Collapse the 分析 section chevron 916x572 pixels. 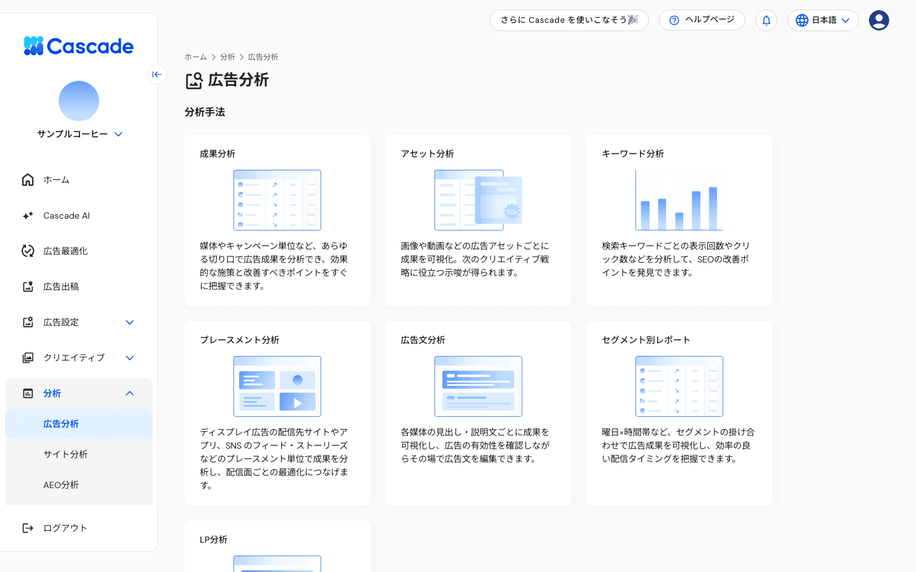(130, 393)
